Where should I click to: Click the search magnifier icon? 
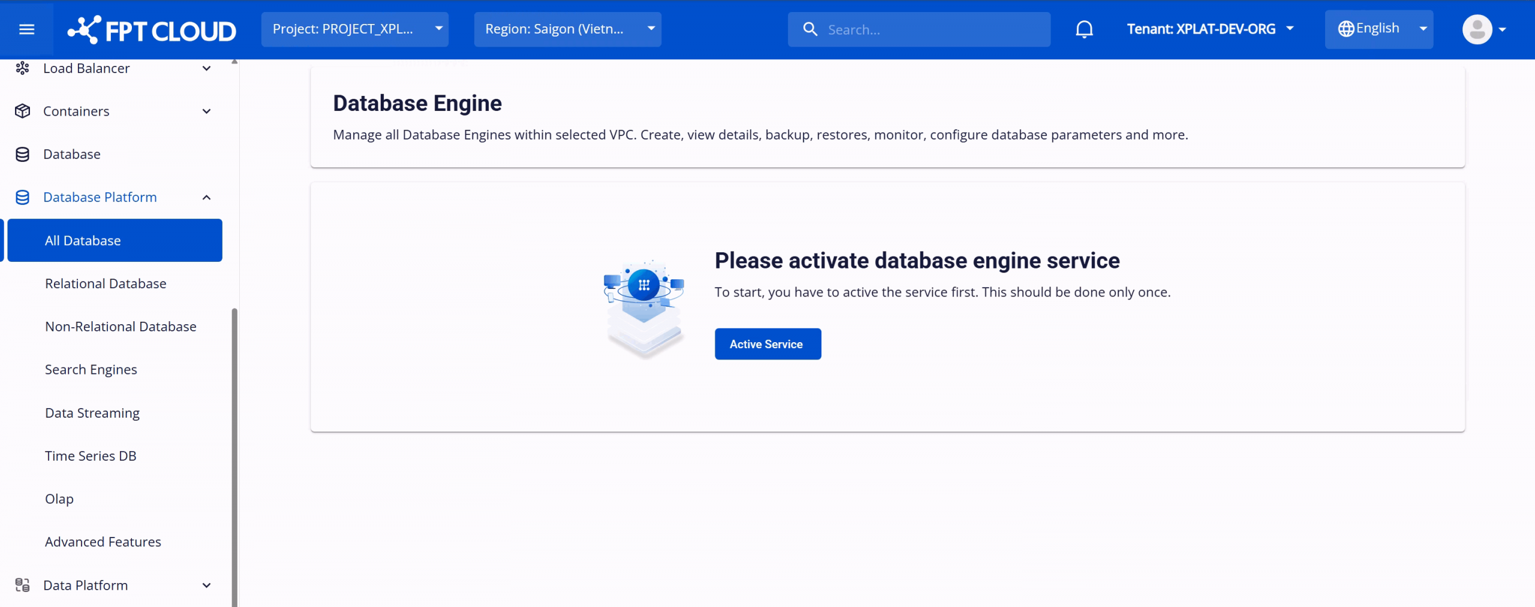click(809, 29)
